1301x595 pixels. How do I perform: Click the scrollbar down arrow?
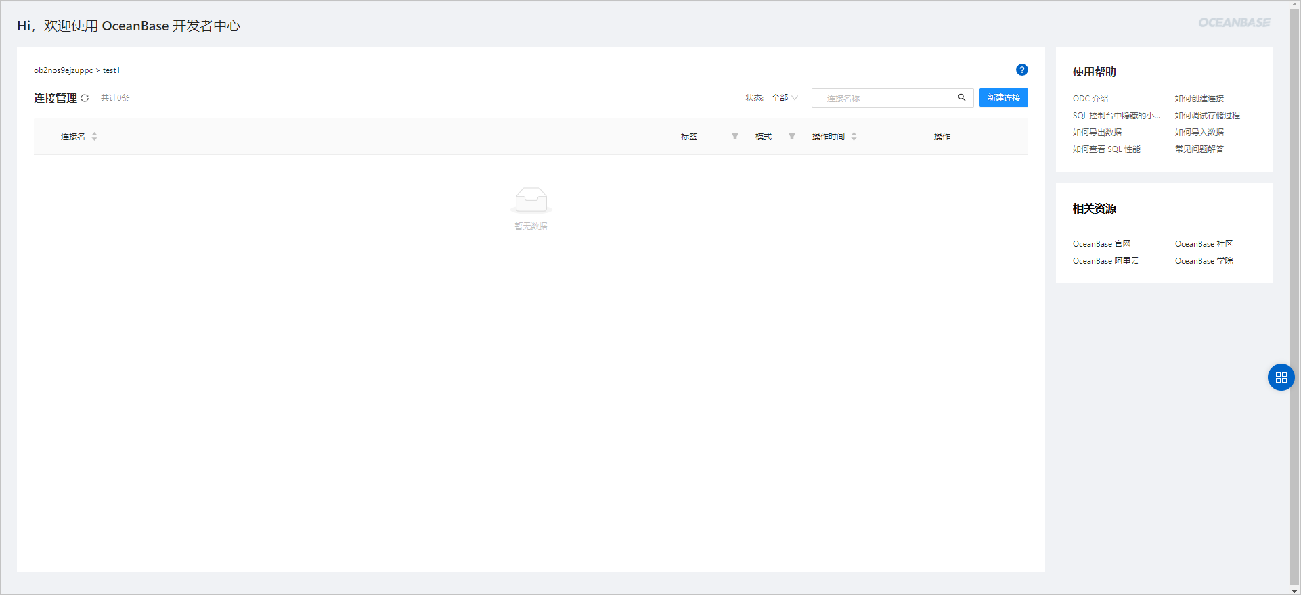click(1294, 590)
